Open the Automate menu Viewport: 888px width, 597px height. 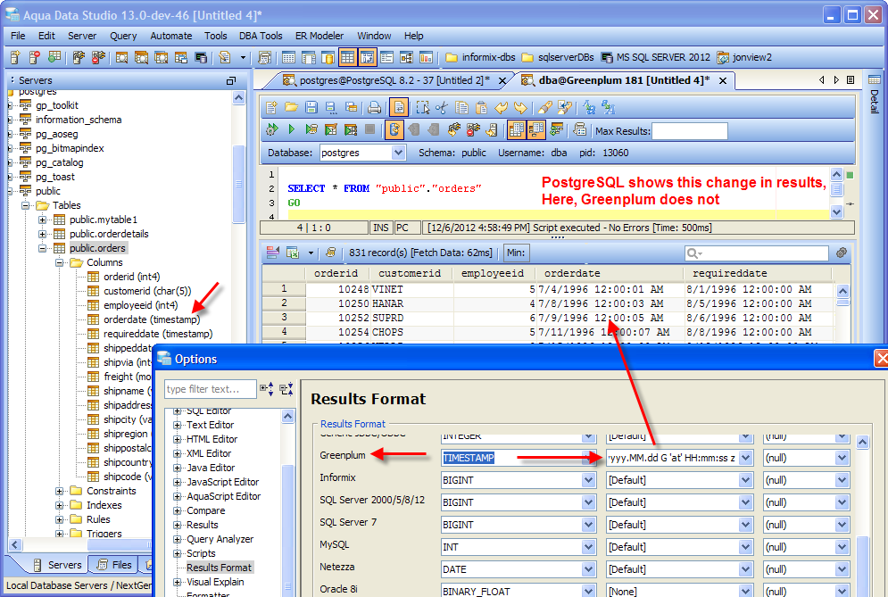[x=171, y=36]
